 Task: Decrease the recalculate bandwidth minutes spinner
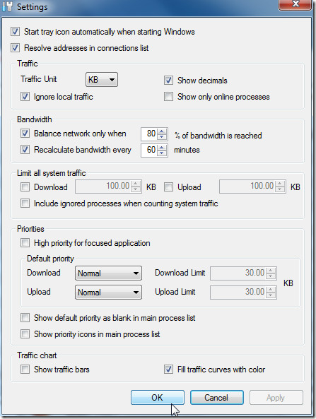[x=162, y=153]
